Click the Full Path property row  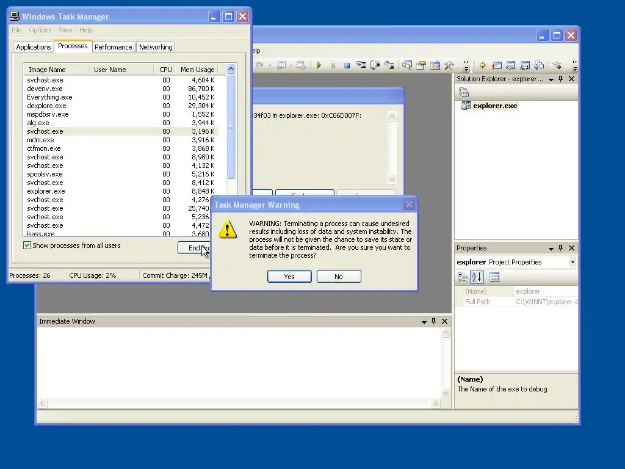[516, 302]
